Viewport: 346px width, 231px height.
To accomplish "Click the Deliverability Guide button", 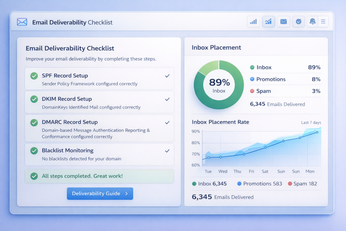I will (100, 193).
